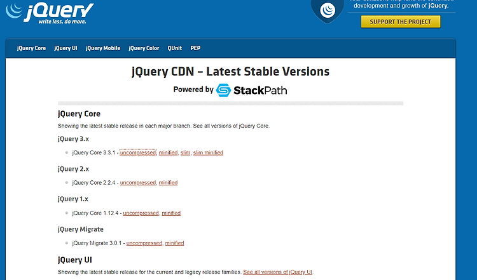The width and height of the screenshot is (477, 280).
Task: Open the jQuery Color nav item
Action: tap(144, 48)
